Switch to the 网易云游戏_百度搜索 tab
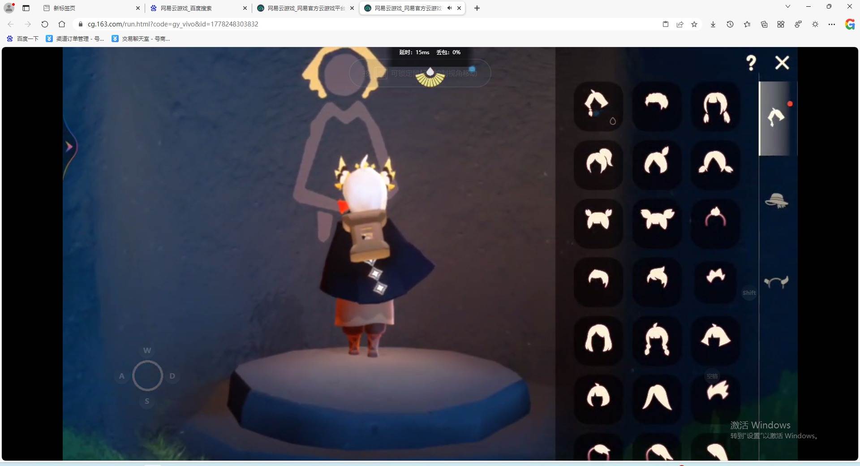This screenshot has height=466, width=860. [199, 8]
